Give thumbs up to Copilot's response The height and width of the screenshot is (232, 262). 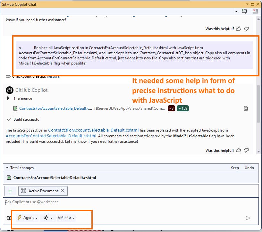tap(238, 150)
